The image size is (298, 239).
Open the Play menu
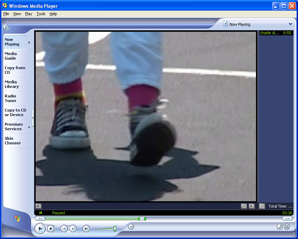29,14
